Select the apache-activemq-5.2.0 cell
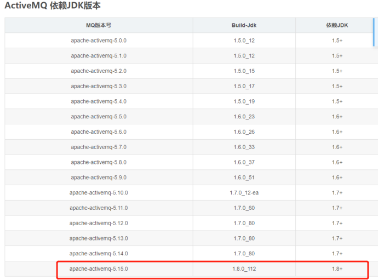 point(99,71)
